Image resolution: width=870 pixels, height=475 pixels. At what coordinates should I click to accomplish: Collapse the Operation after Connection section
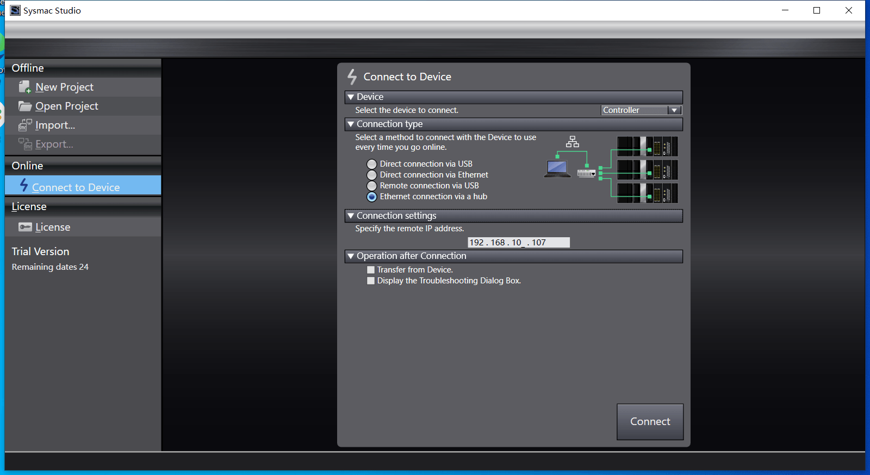[x=351, y=256]
